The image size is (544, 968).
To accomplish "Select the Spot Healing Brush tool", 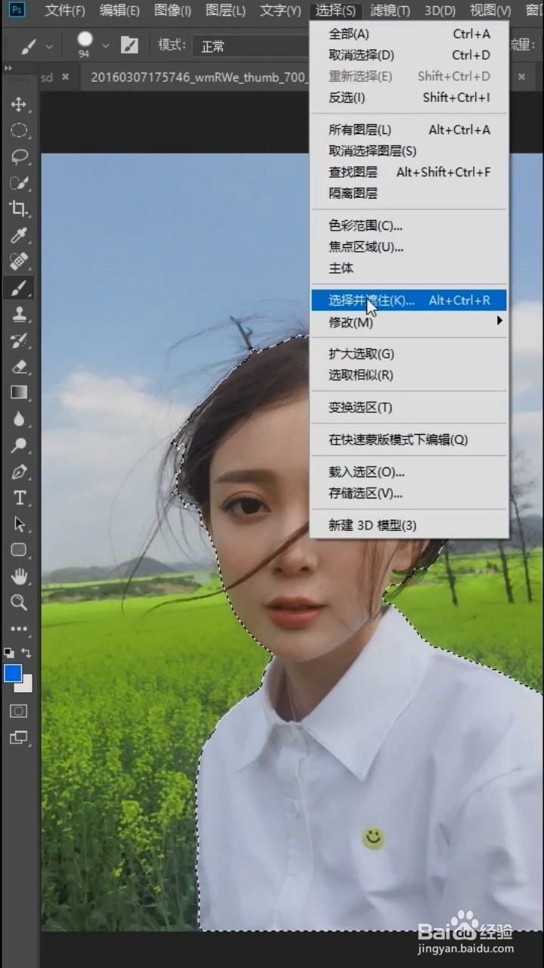I will point(19,262).
